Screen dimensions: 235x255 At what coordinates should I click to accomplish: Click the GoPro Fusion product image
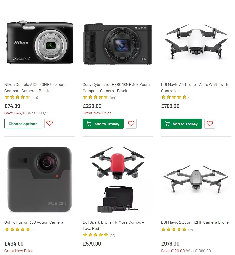click(39, 179)
